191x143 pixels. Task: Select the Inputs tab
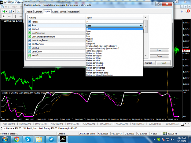pos(47,11)
